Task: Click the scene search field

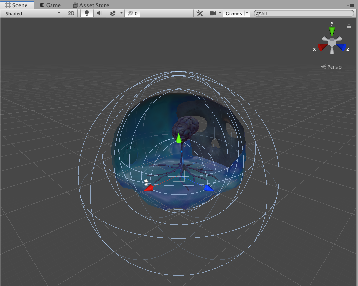Action: pyautogui.click(x=307, y=13)
